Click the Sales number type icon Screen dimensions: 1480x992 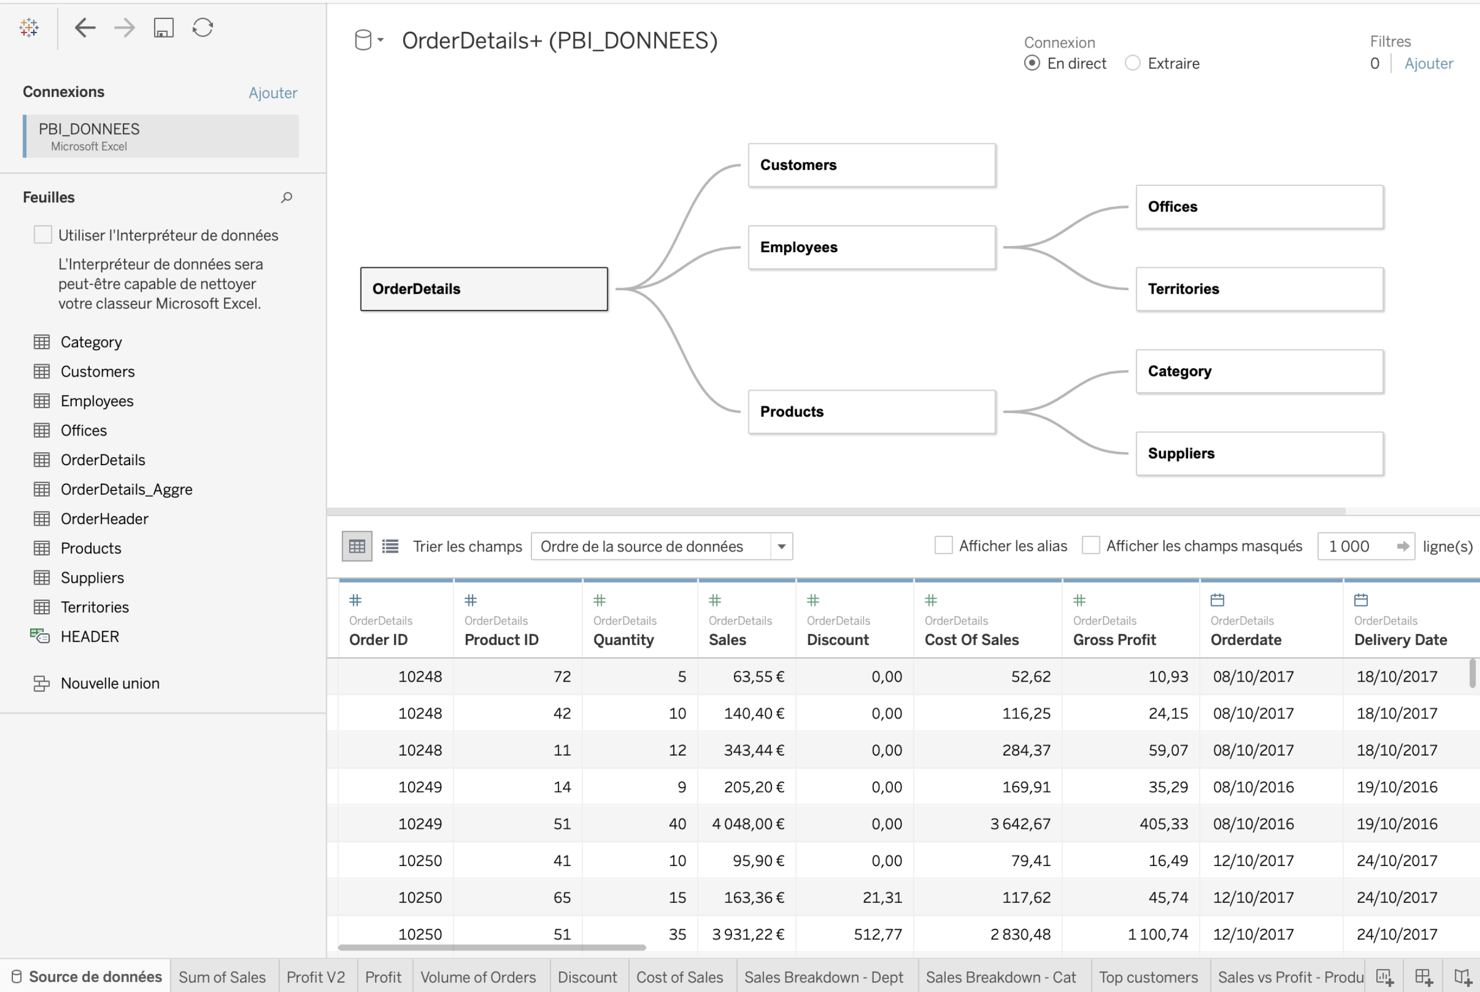[715, 600]
